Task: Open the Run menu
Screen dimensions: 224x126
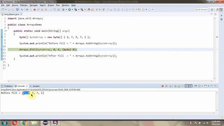Action: pos(58,5)
